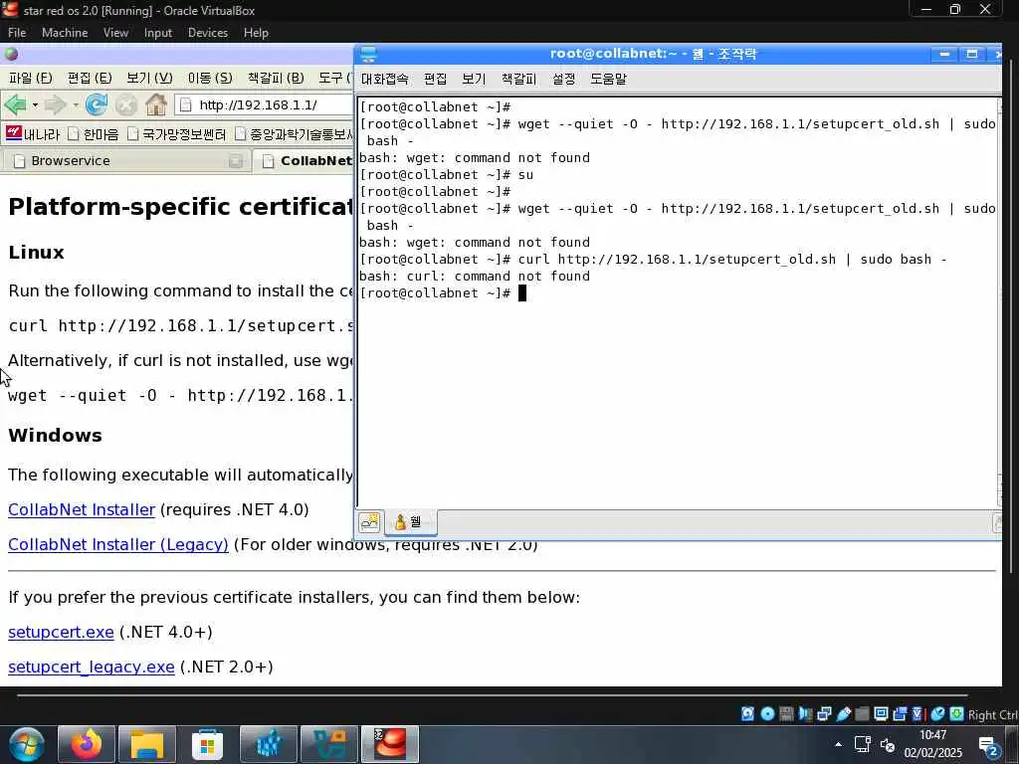1019x764 pixels.
Task: Click the VirtualBox virtualization V status icon
Action: [x=917, y=714]
